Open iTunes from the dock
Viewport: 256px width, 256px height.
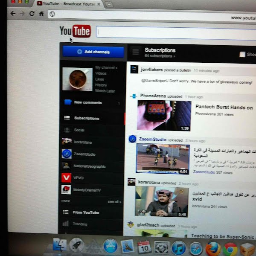tap(179, 248)
